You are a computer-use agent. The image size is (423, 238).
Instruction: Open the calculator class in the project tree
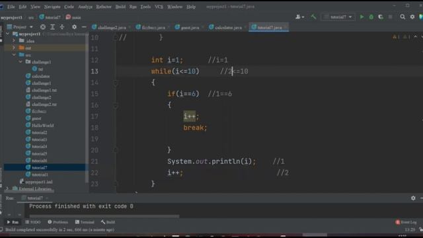tap(38, 77)
